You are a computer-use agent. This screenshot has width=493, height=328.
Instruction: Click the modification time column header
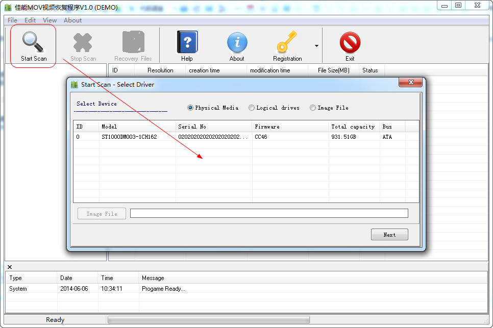pos(277,70)
